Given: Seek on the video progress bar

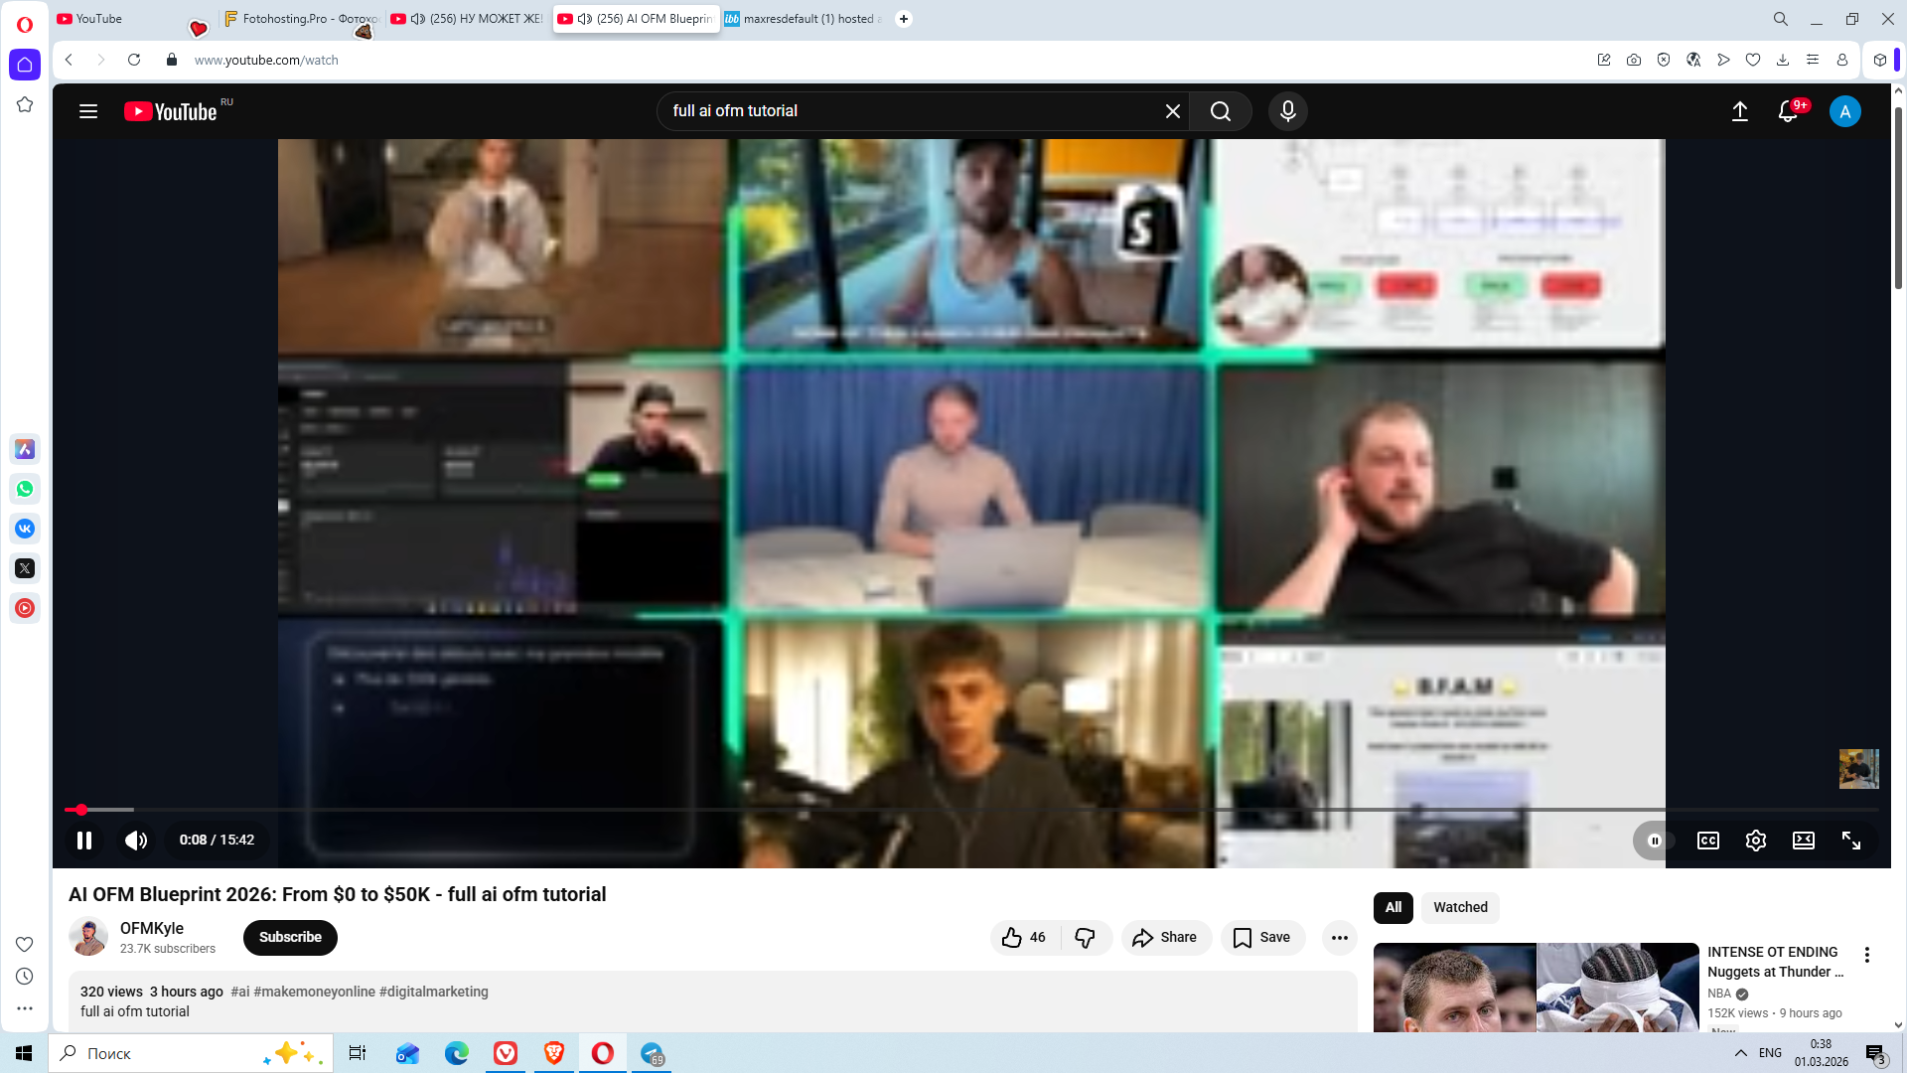Looking at the screenshot, I should click(894, 810).
